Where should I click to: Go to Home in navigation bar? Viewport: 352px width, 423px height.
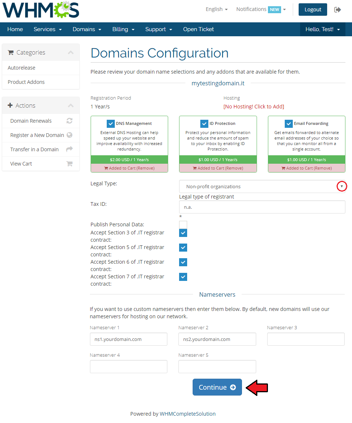tap(15, 29)
